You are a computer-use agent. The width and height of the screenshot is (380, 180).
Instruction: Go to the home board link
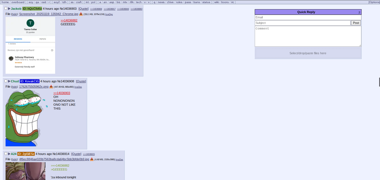pos(5,2)
